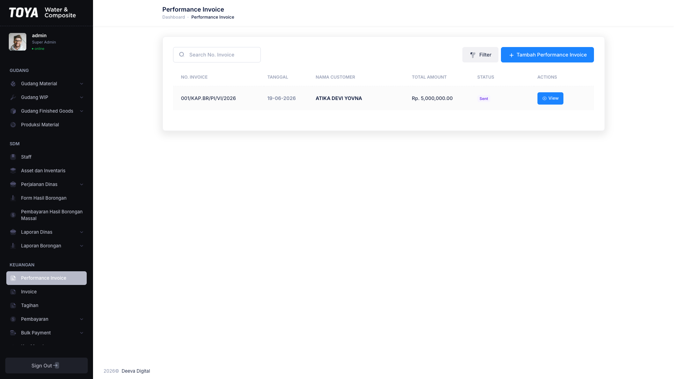This screenshot has width=674, height=379.
Task: Click the Sign Out button
Action: pos(46,365)
